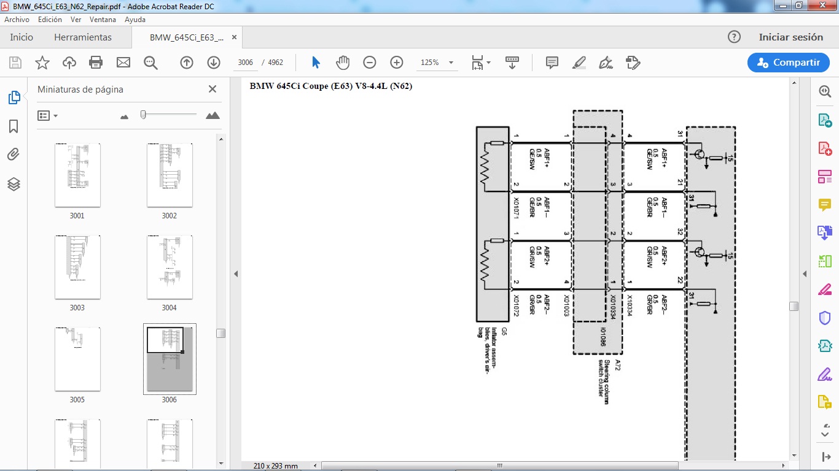Viewport: 839px width, 471px height.
Task: Click the thumbnail panel scrollbar thumb
Action: coord(221,333)
